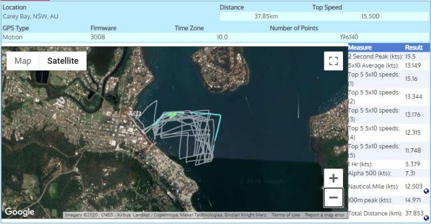The width and height of the screenshot is (431, 224).
Task: Click globe icon beside Nautical Mile result
Action: coord(426,191)
